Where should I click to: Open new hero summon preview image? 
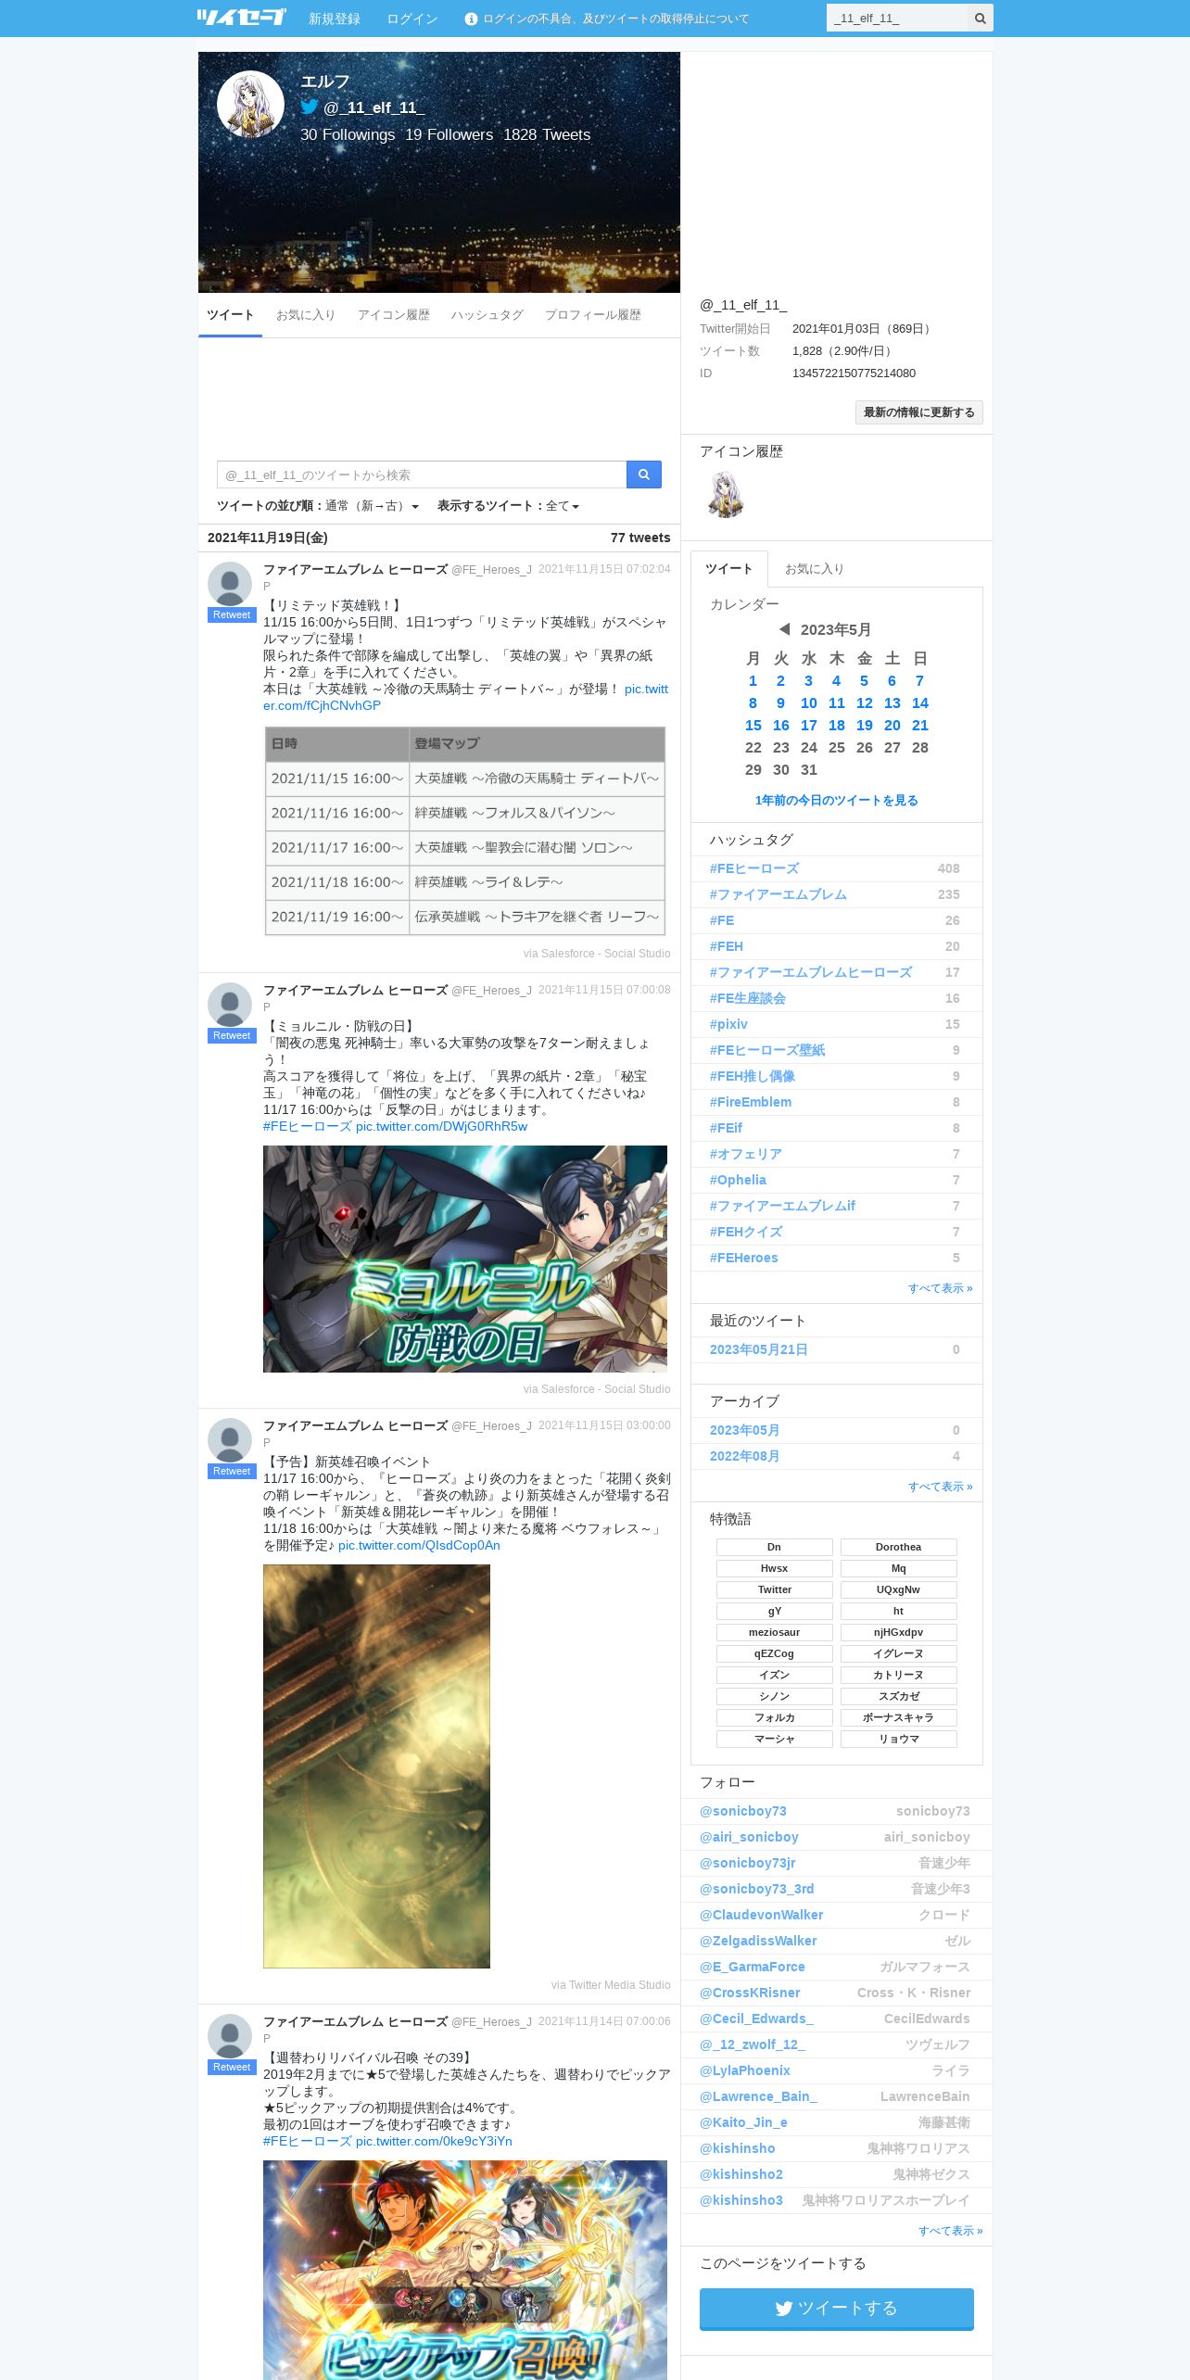[x=376, y=1766]
